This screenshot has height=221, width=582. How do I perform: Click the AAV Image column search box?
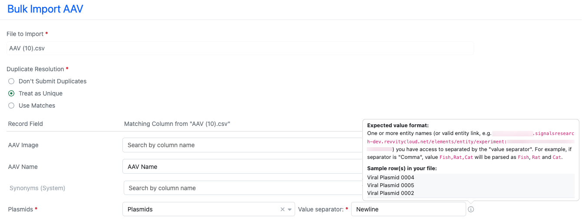tap(239, 145)
